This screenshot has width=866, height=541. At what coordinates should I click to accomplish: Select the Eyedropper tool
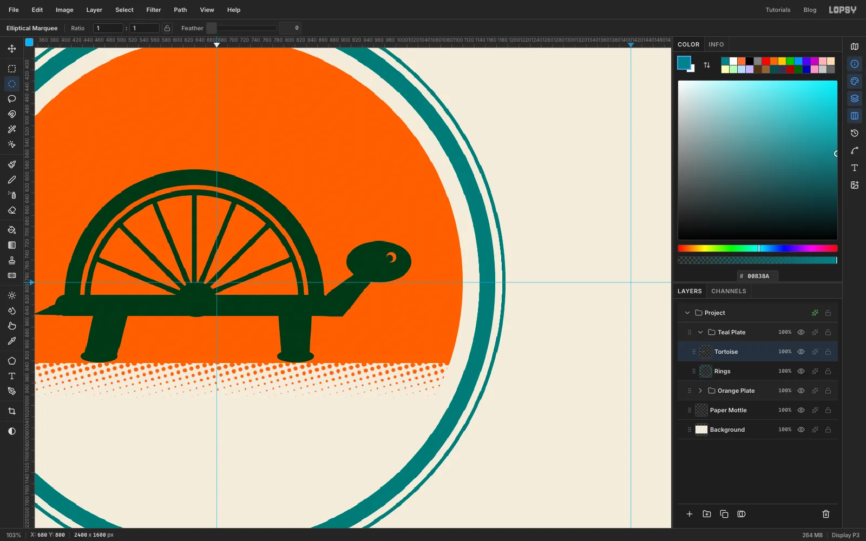pyautogui.click(x=12, y=341)
